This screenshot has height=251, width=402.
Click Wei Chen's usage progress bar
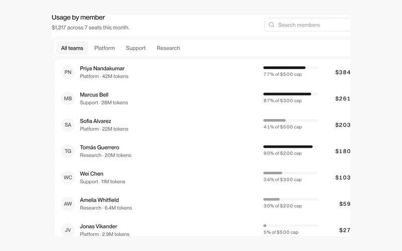[290, 173]
